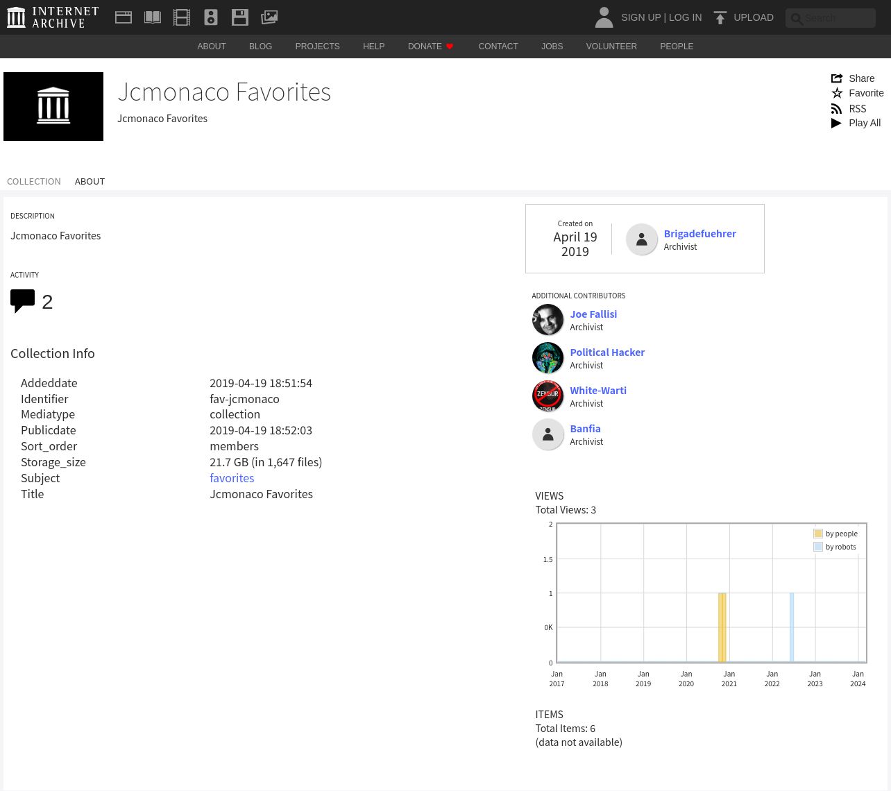Click the Search input field
Screen dimensions: 891x791
point(838,18)
